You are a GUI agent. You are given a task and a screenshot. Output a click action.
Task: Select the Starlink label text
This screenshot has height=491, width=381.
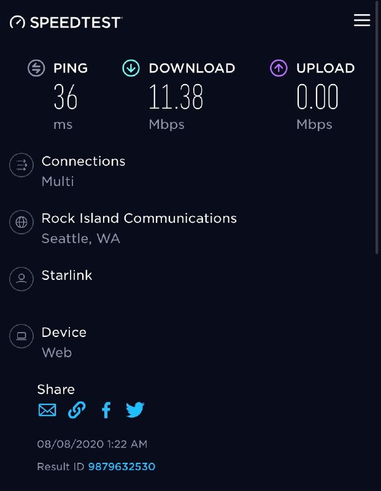[66, 276]
